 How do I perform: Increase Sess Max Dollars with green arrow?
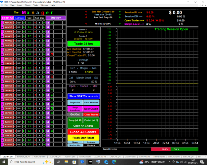click(x=120, y=12)
